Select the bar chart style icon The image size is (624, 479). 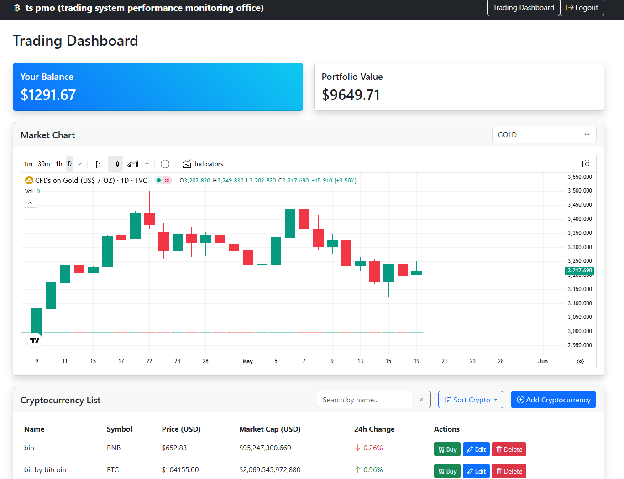point(98,163)
